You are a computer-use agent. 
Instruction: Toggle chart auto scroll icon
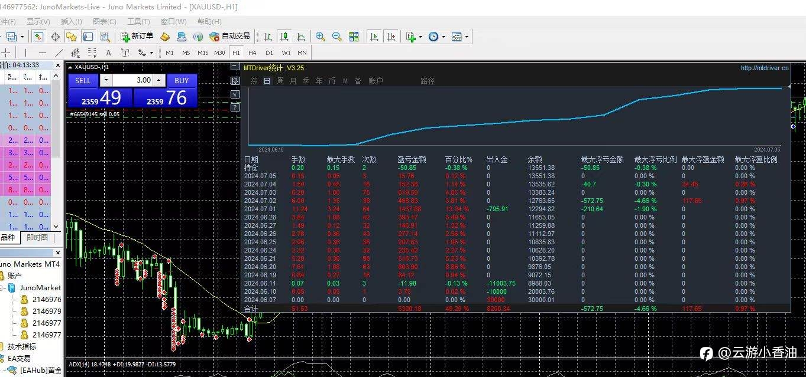tap(374, 37)
